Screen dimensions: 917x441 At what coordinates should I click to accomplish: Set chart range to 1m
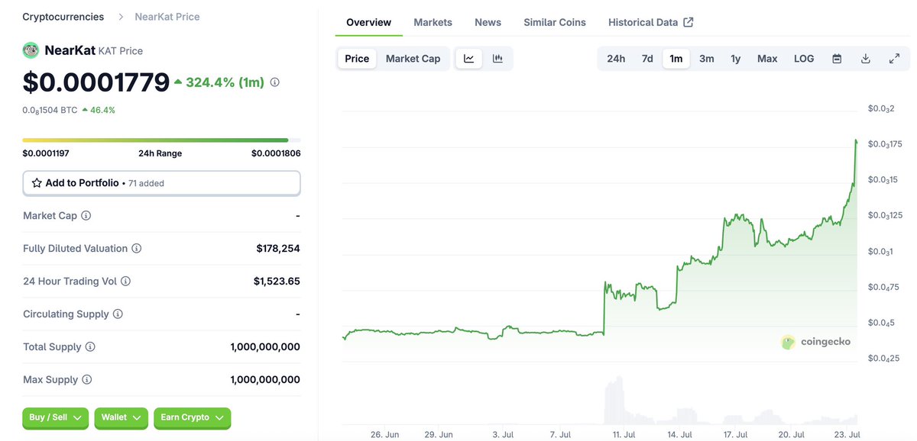tap(676, 59)
